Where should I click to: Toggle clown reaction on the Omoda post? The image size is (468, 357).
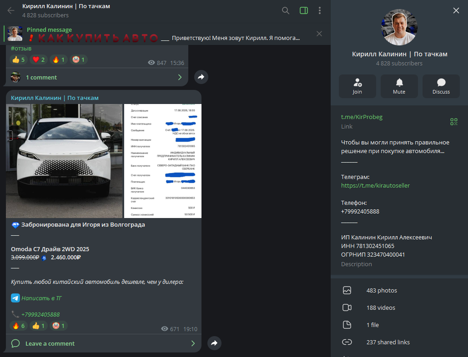pos(59,326)
